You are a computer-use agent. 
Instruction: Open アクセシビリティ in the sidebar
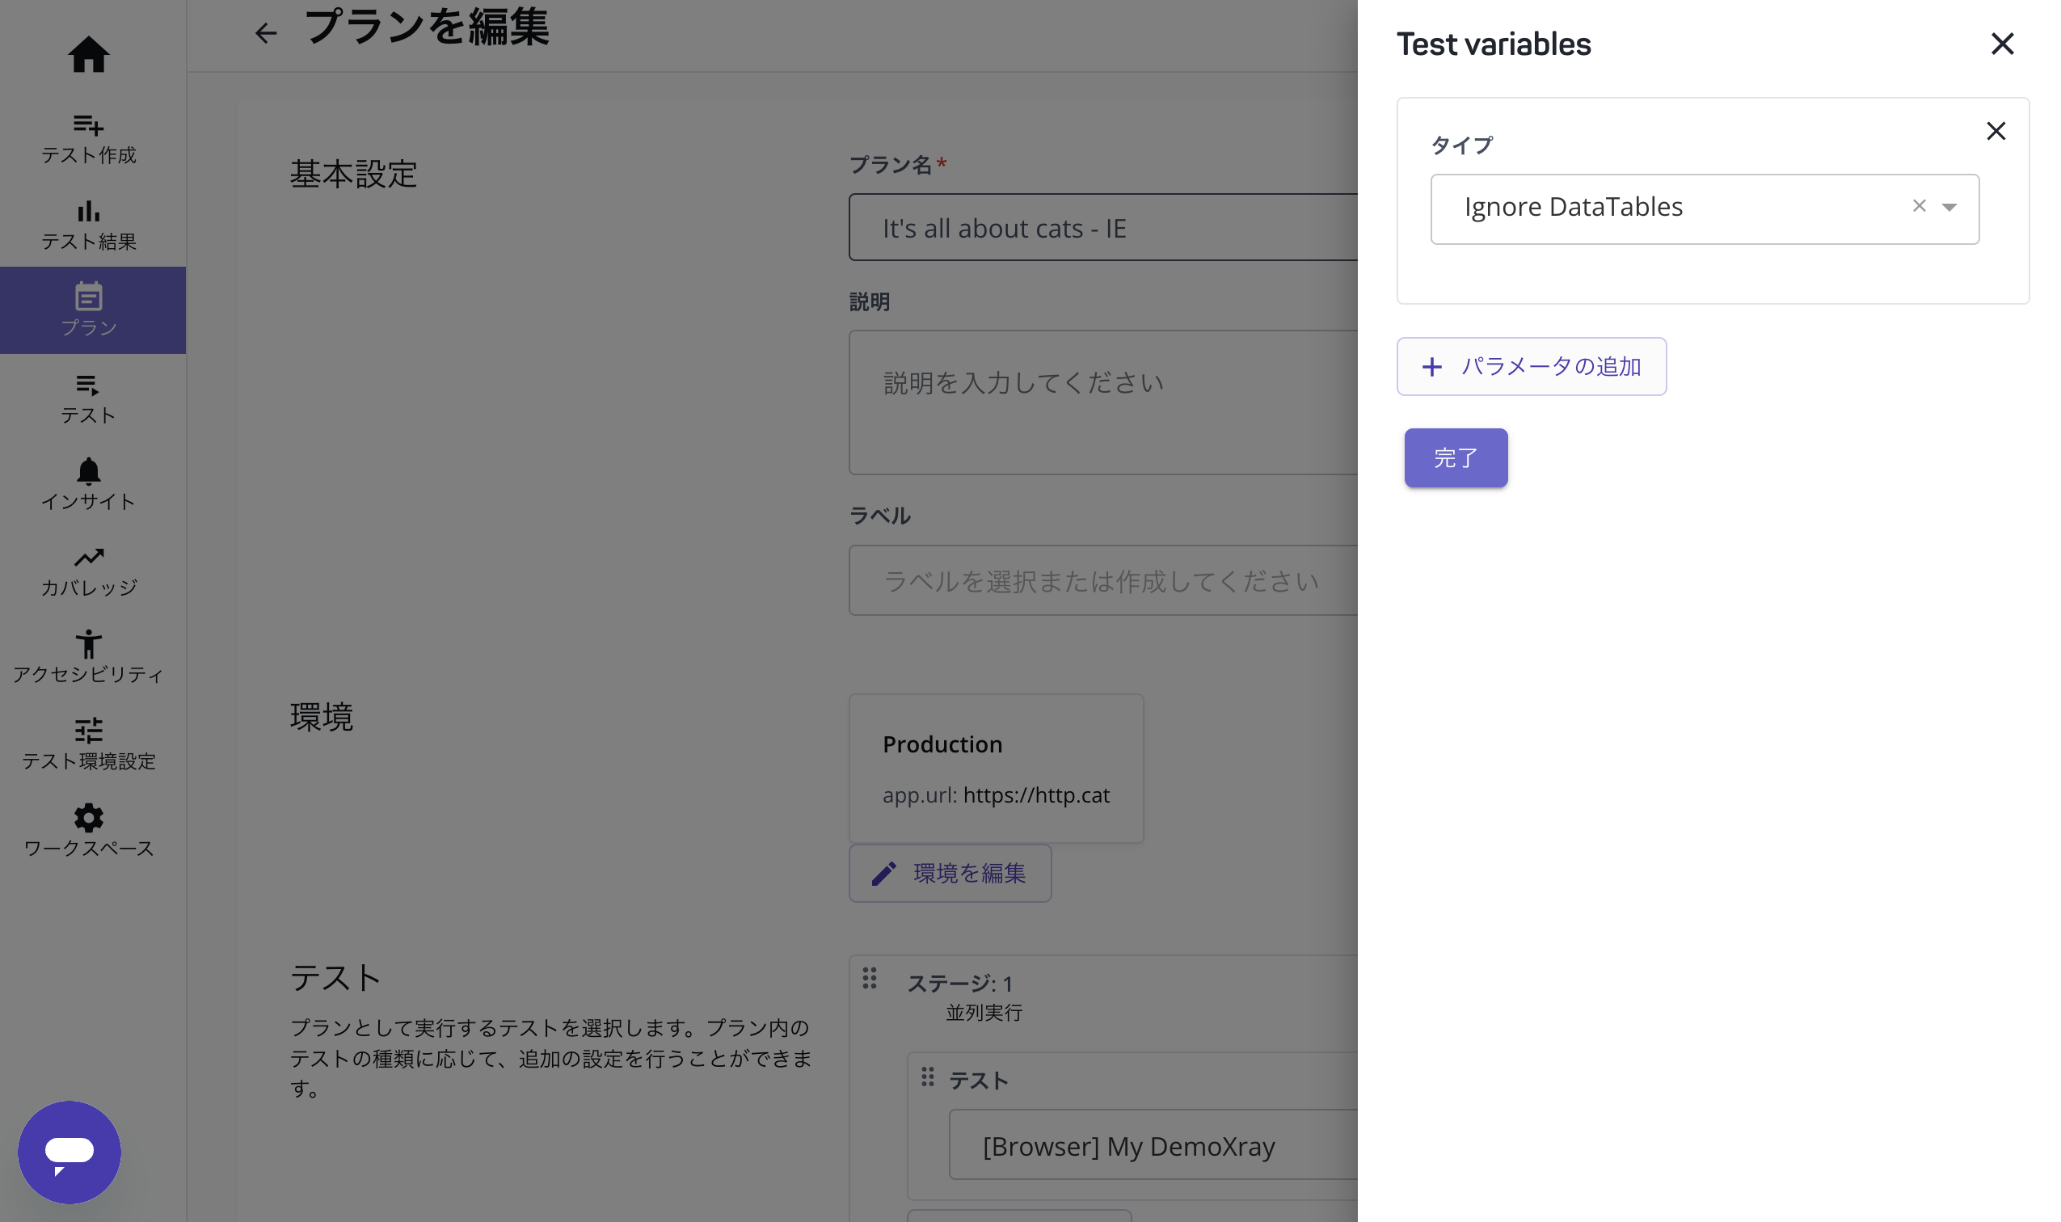88,657
